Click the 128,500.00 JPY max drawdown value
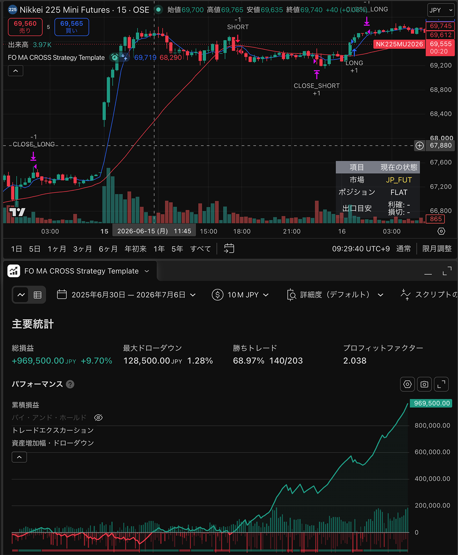458x555 pixels. pos(153,361)
